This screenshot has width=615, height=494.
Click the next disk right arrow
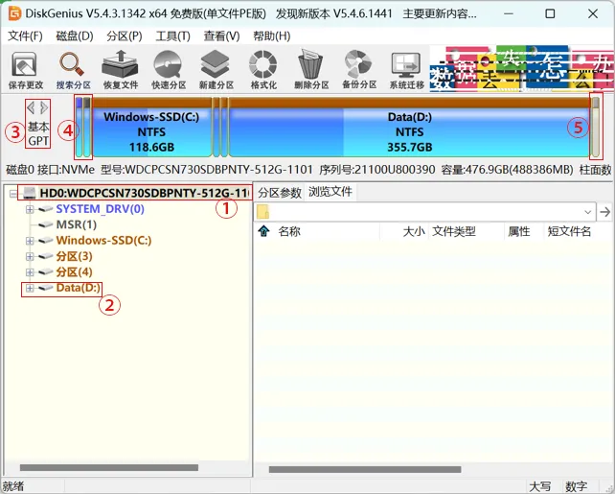[x=44, y=107]
